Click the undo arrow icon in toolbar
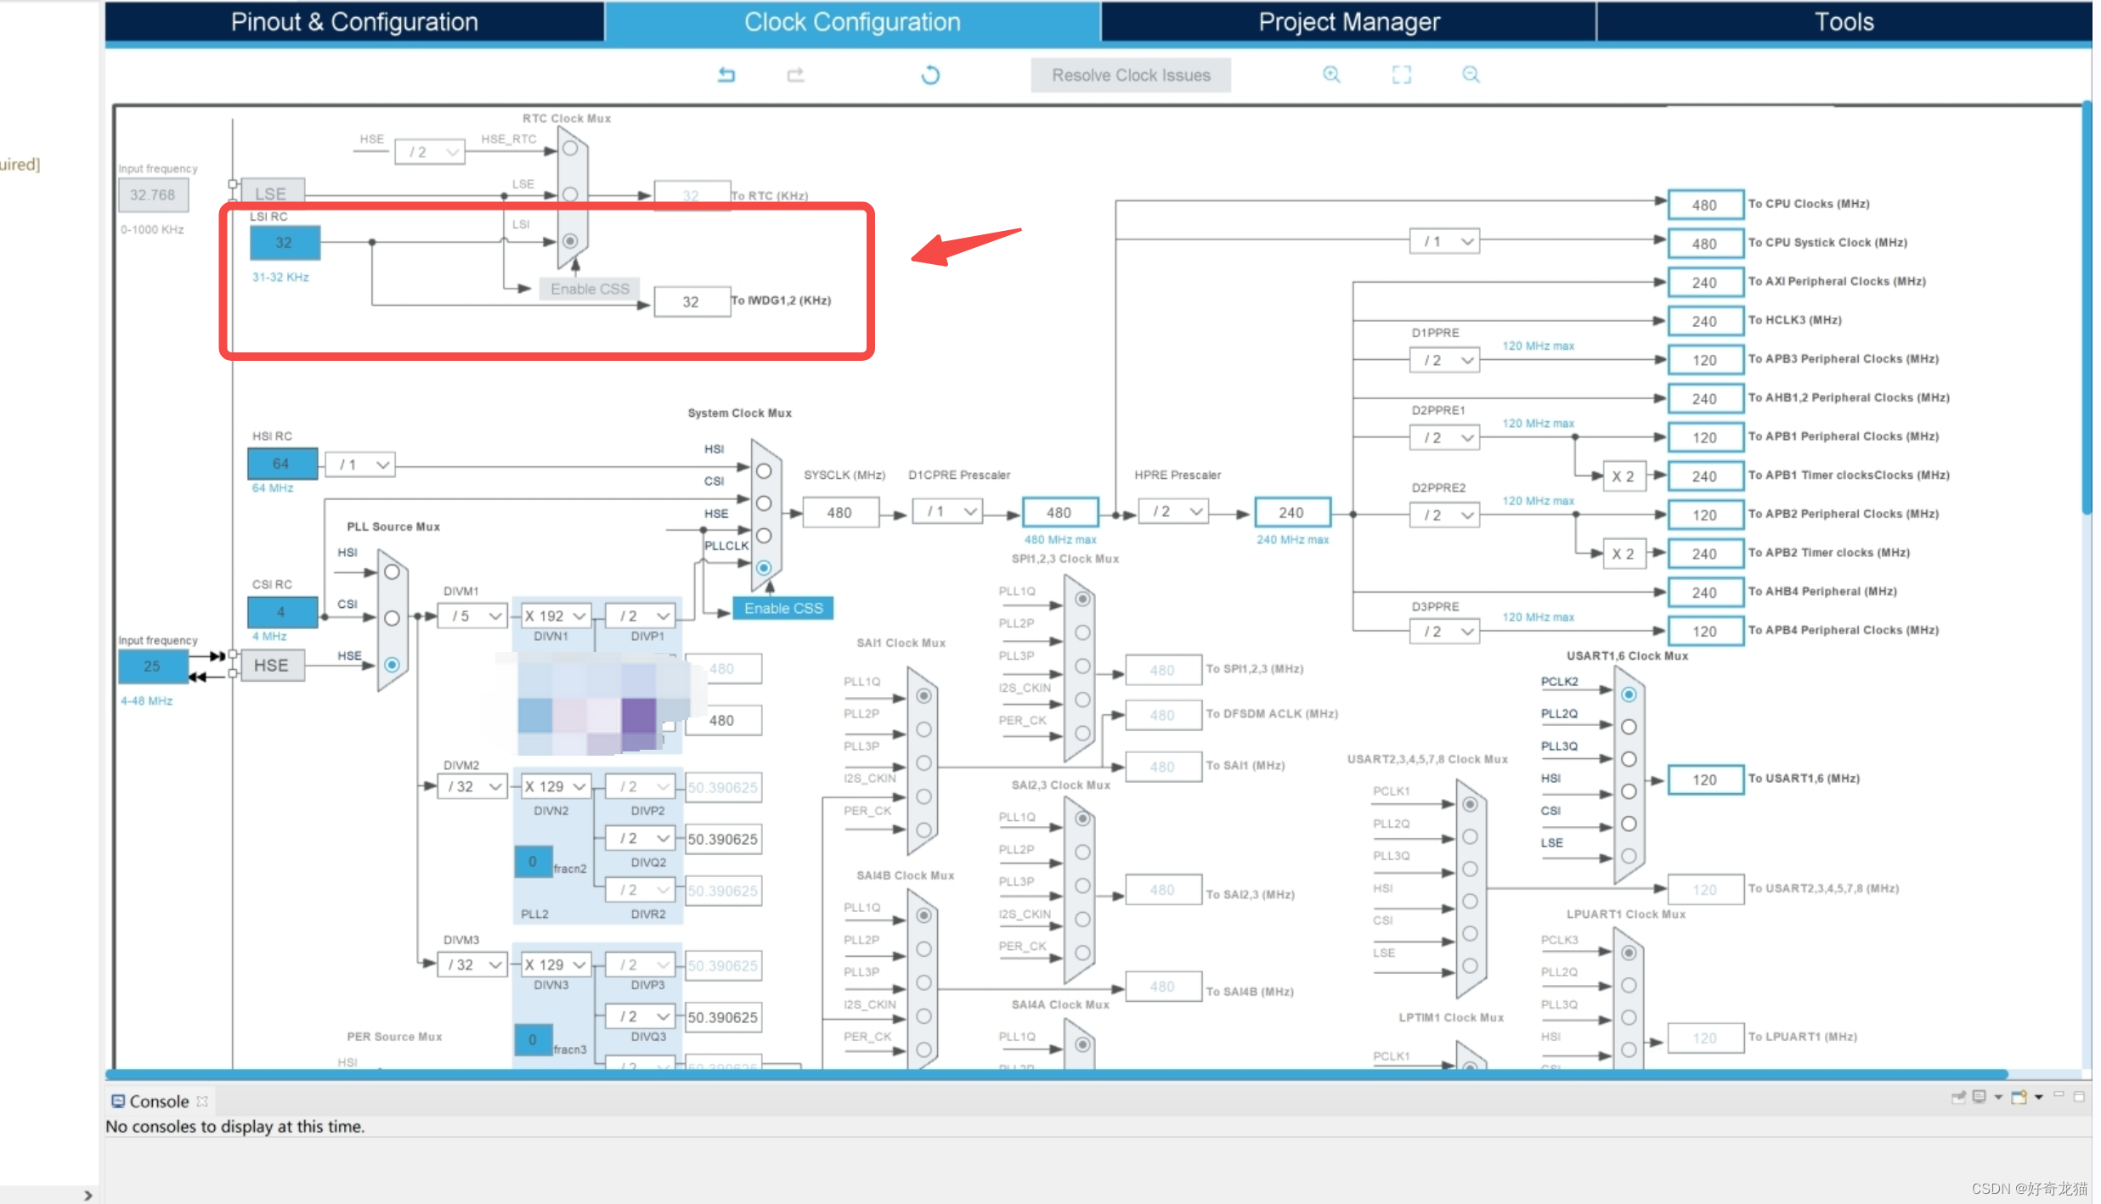The height and width of the screenshot is (1204, 2101). click(726, 75)
